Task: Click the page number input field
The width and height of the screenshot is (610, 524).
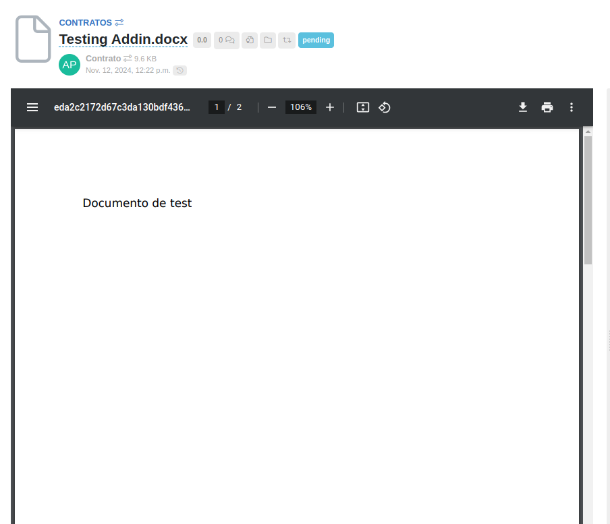Action: [x=216, y=107]
